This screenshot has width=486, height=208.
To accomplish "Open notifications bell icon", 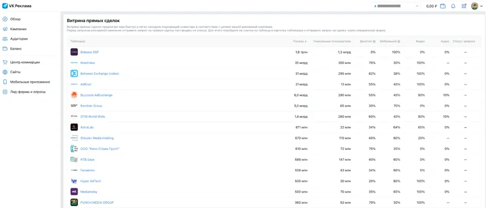I will pos(453,6).
